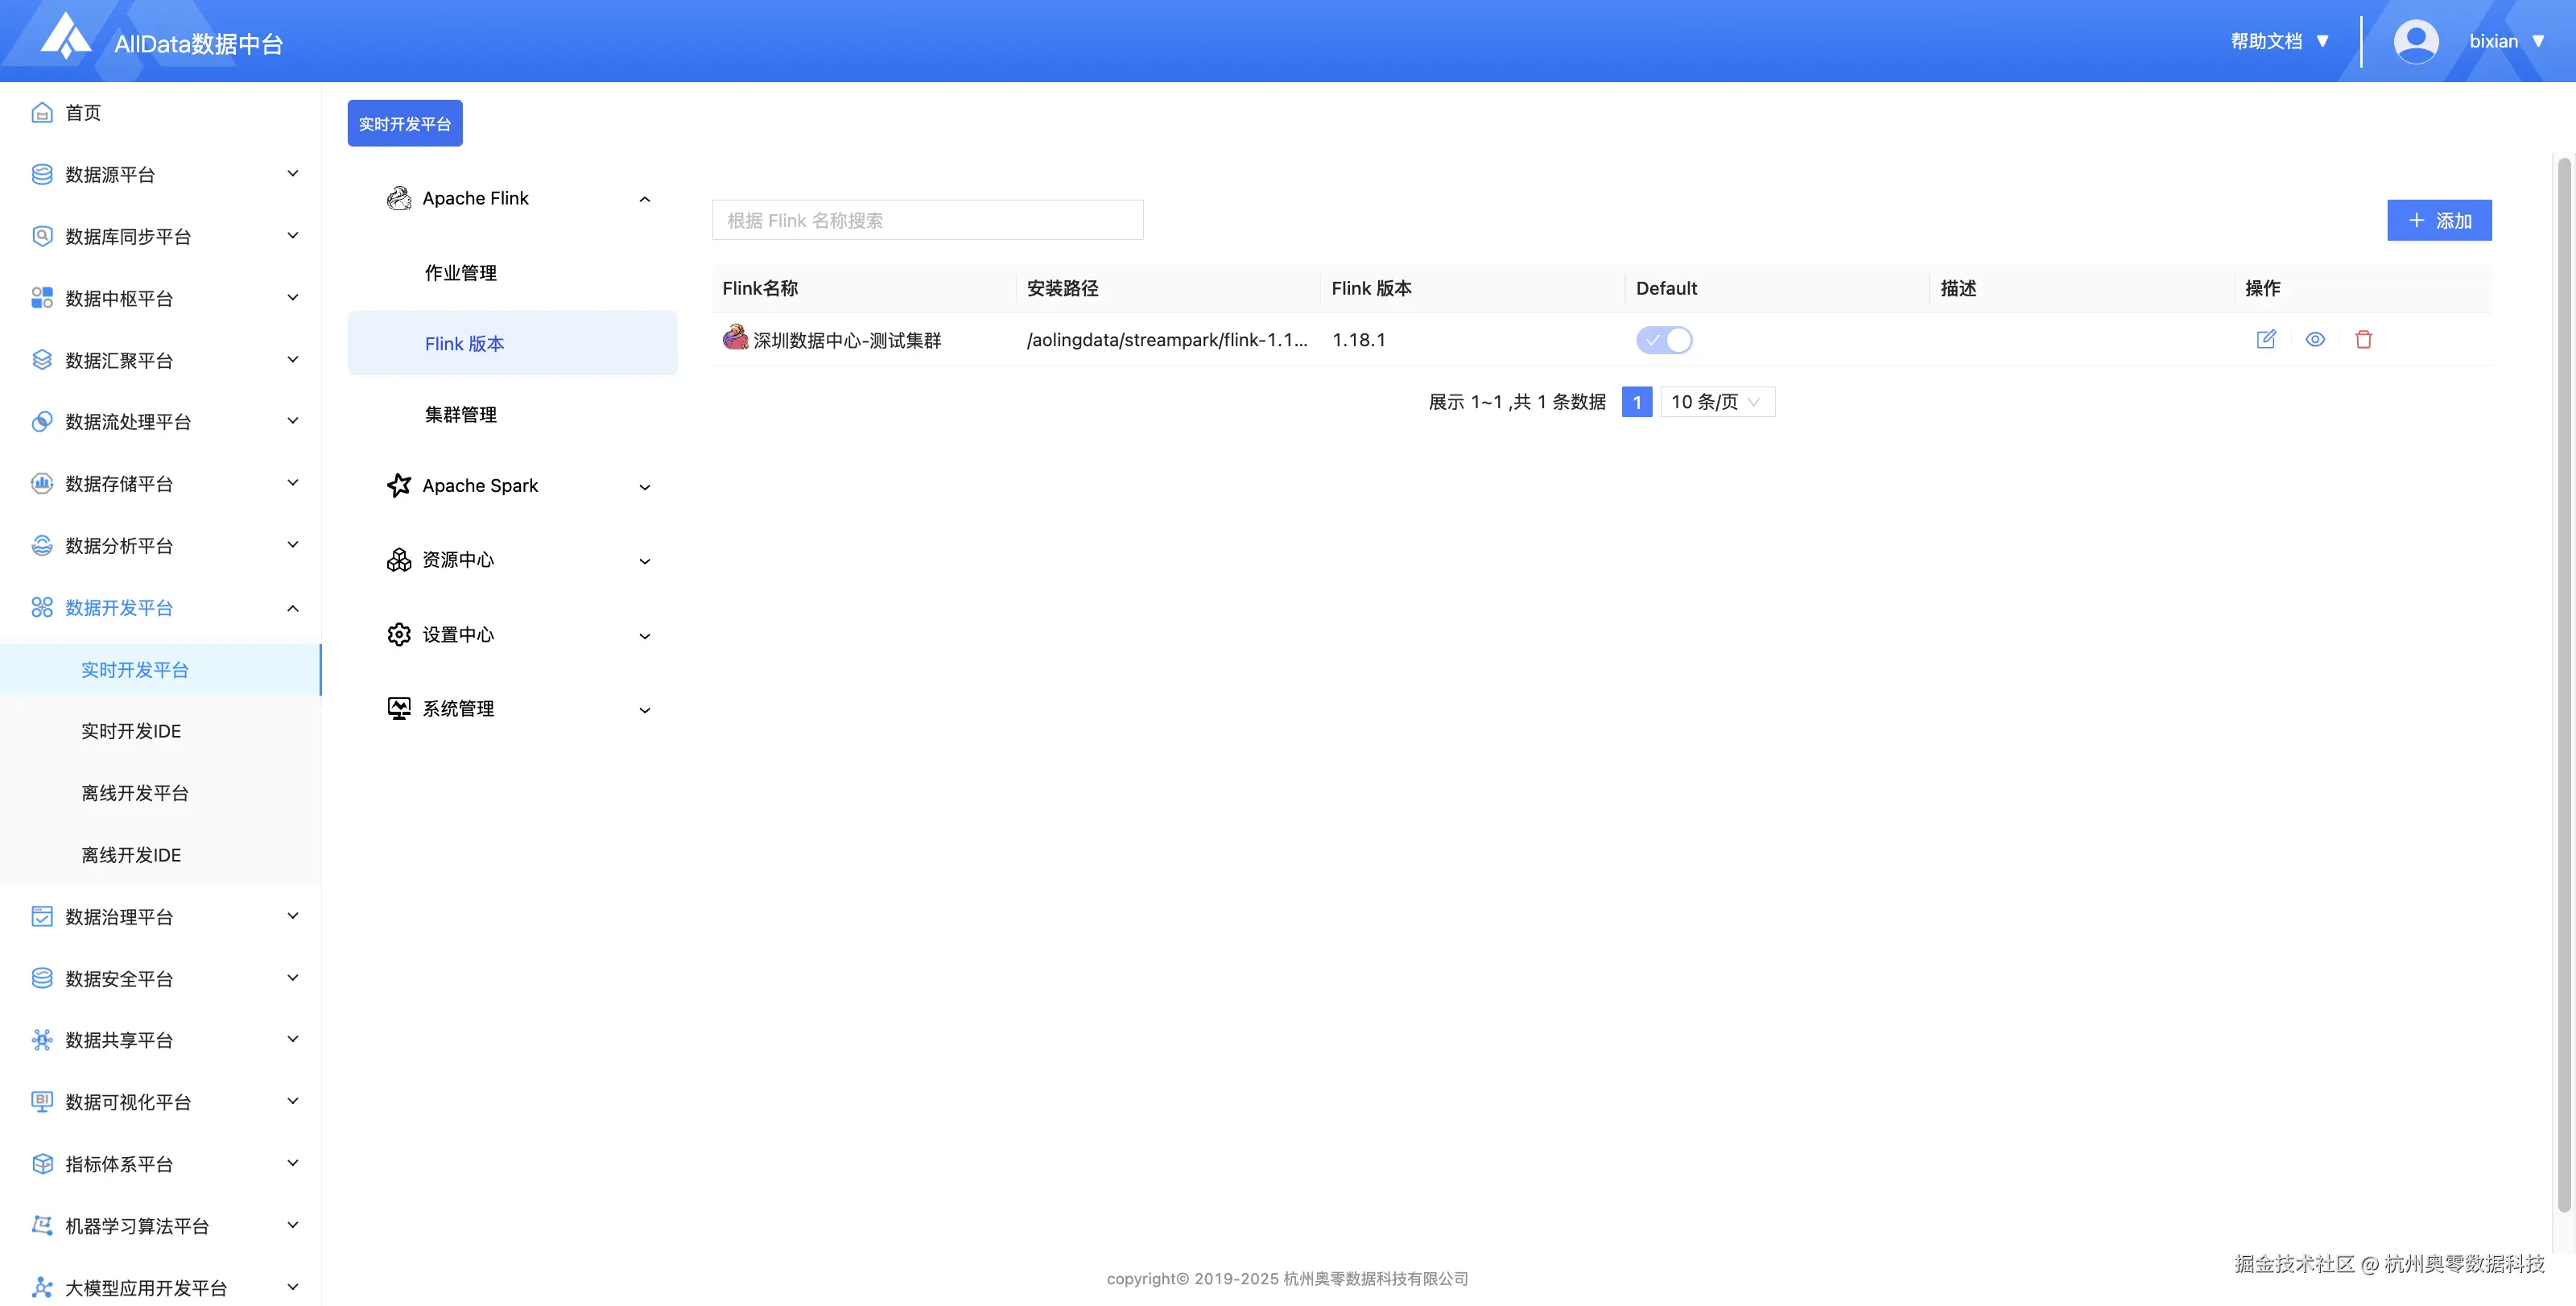Open the 数据库同步平台 platform icon
The height and width of the screenshot is (1306, 2576).
click(x=41, y=236)
